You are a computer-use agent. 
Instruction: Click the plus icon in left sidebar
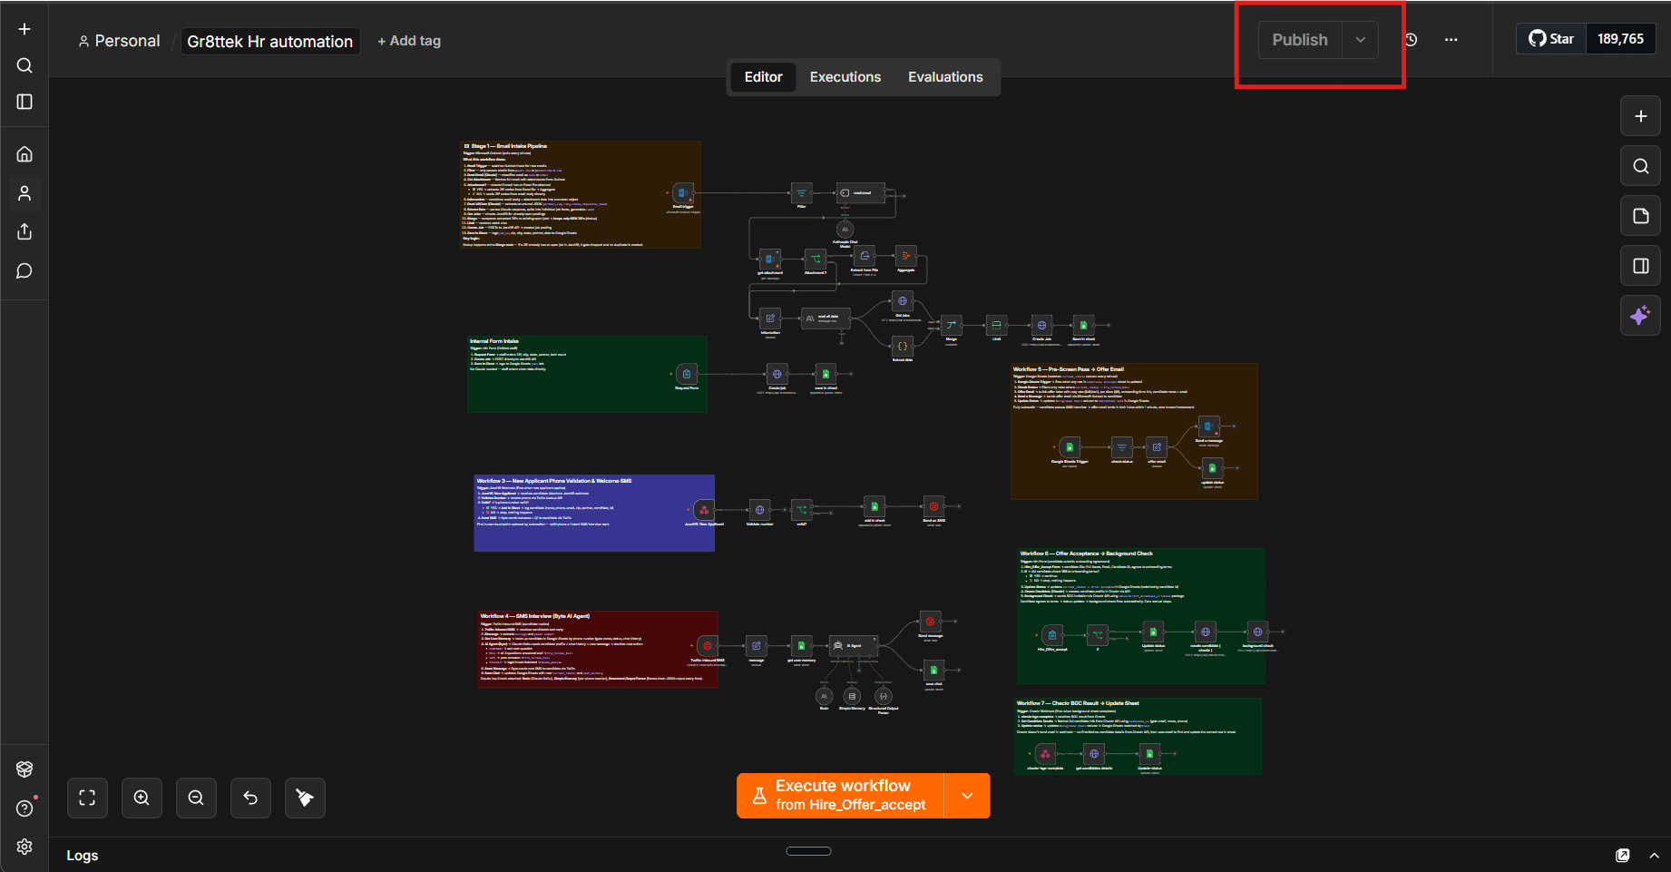[24, 29]
